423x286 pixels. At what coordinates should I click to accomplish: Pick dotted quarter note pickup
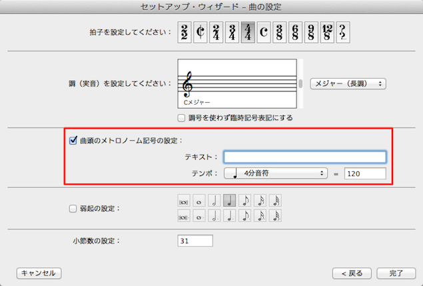tap(230, 216)
